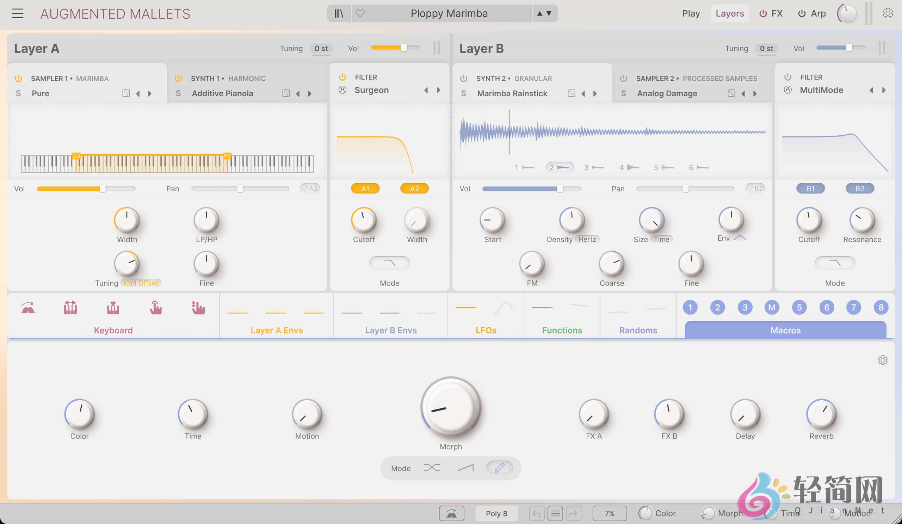
Task: Switch to the Play tab
Action: 691,13
